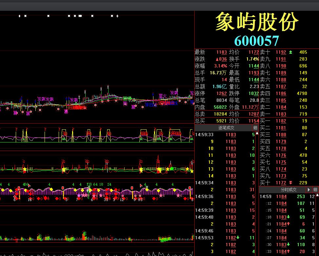Click the 卖九 price 1191

coord(281,59)
